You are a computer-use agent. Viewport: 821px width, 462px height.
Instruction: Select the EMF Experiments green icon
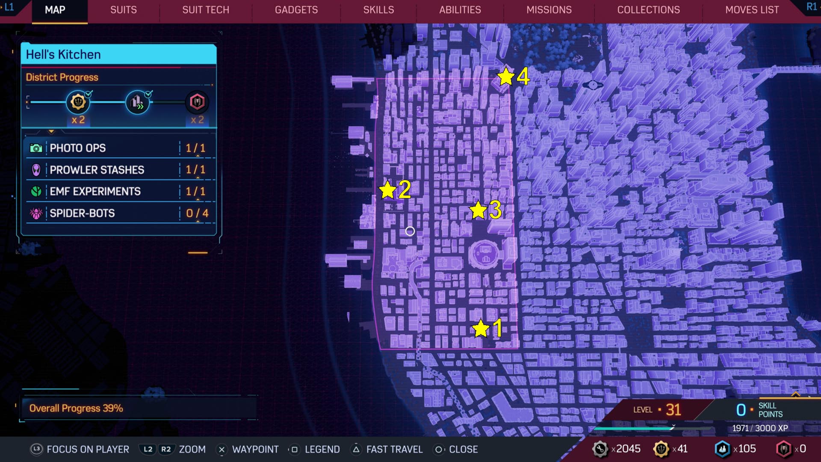(36, 191)
